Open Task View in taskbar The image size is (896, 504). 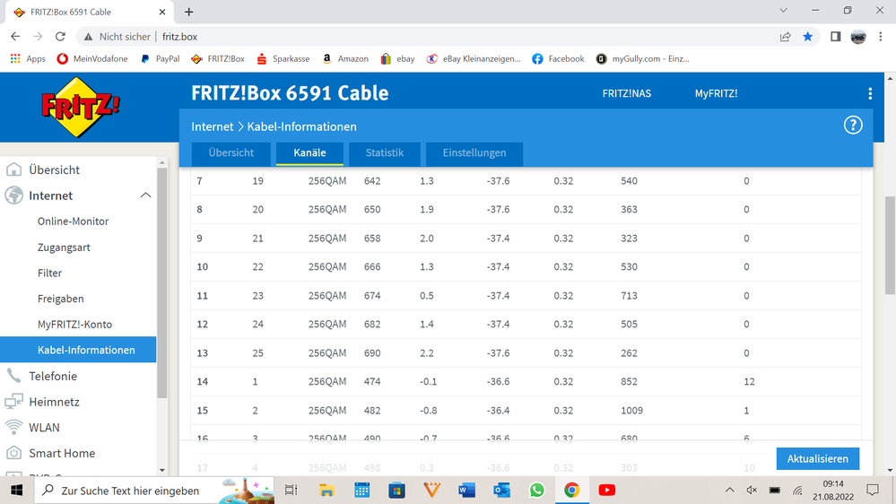(291, 490)
